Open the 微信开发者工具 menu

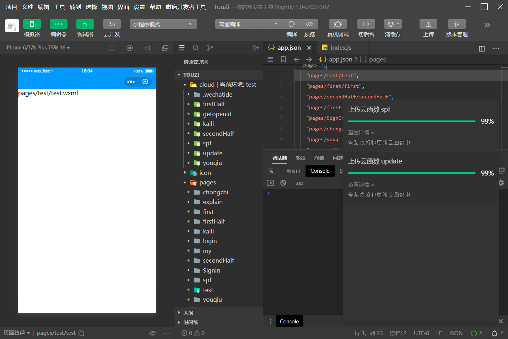click(x=186, y=7)
